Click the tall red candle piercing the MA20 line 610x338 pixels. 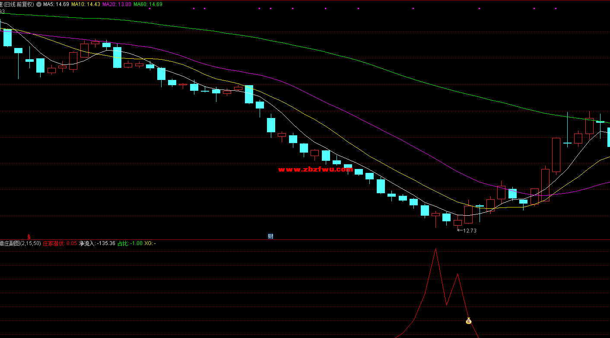(545, 185)
